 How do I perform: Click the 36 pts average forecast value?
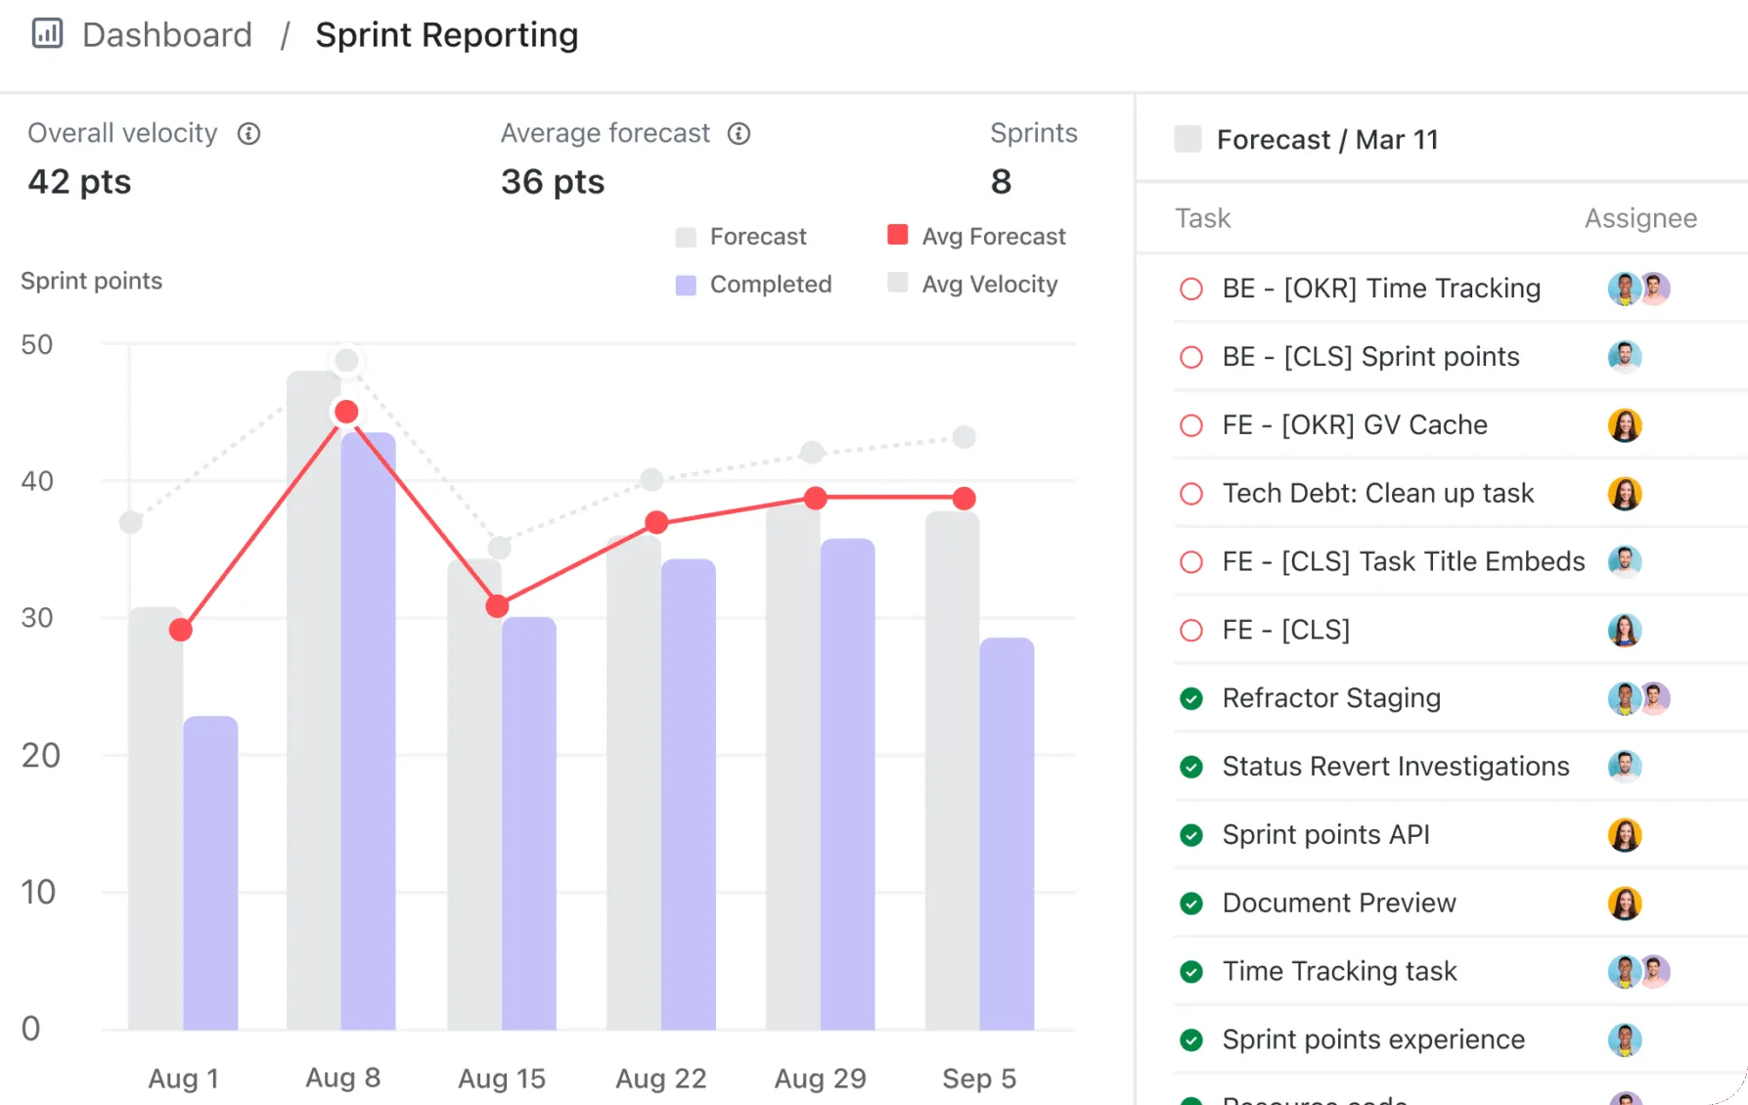(553, 182)
